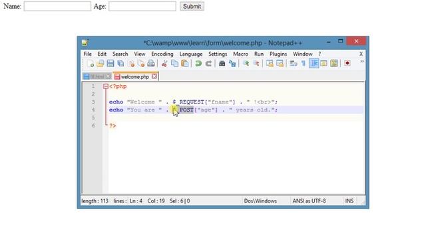Expand the toolbar overflow chevron
The height and width of the screenshot is (239, 426).
click(x=362, y=62)
